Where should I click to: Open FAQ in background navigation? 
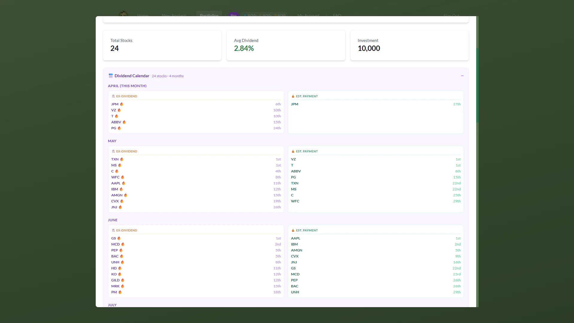(337, 15)
